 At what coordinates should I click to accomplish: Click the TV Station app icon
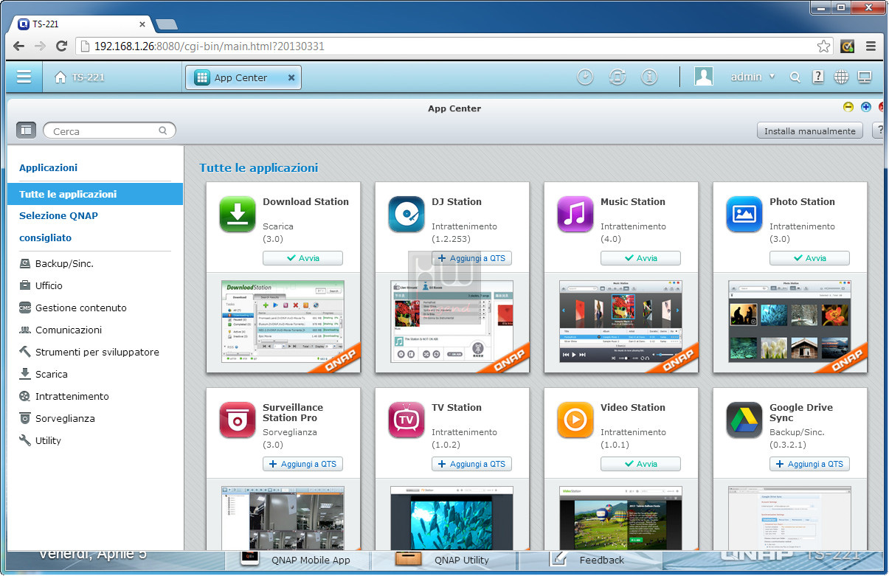tap(407, 420)
